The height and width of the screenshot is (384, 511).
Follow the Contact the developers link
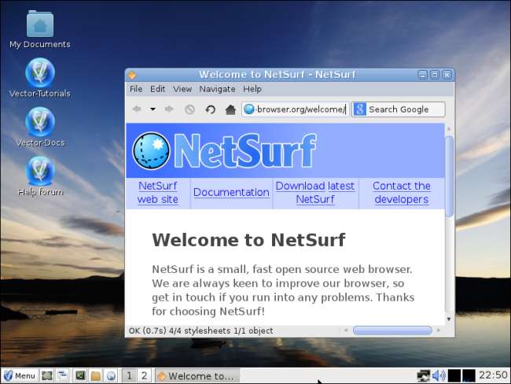[401, 193]
